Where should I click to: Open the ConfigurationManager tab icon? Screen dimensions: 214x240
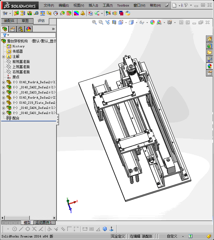[x=20, y=29]
